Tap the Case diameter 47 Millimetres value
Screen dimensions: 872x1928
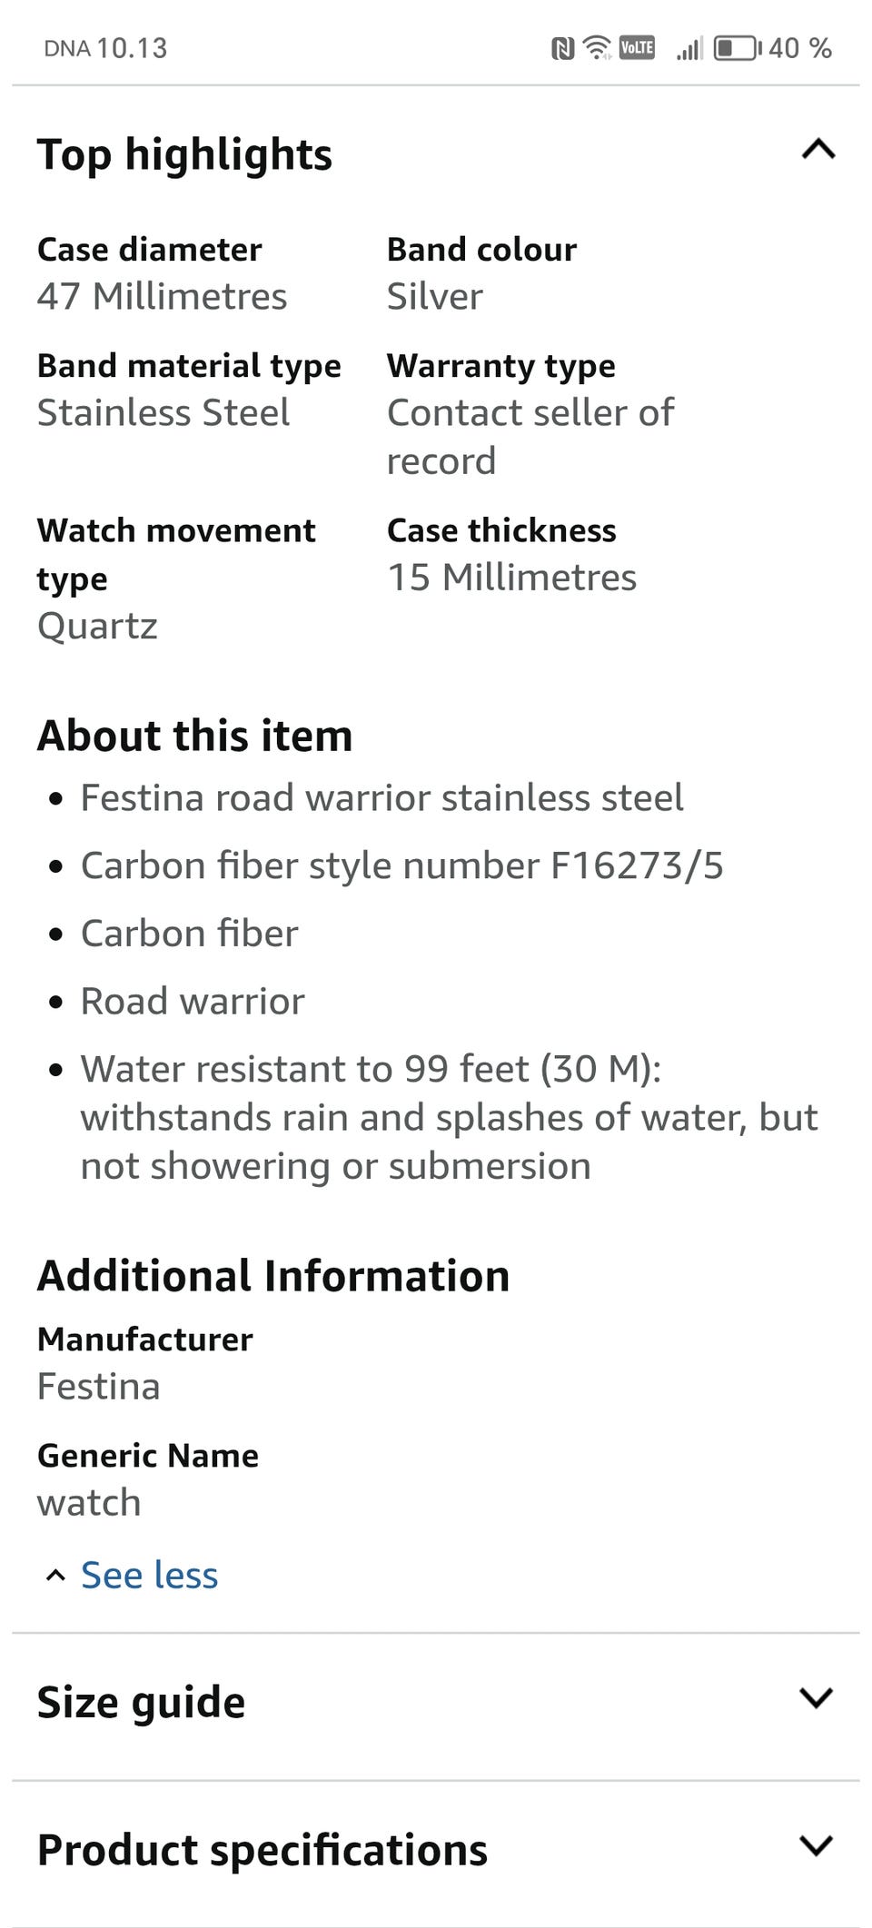tap(162, 297)
